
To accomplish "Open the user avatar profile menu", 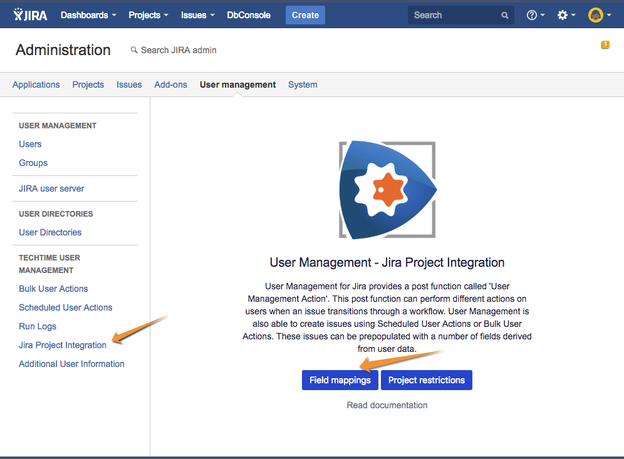I will tap(600, 15).
